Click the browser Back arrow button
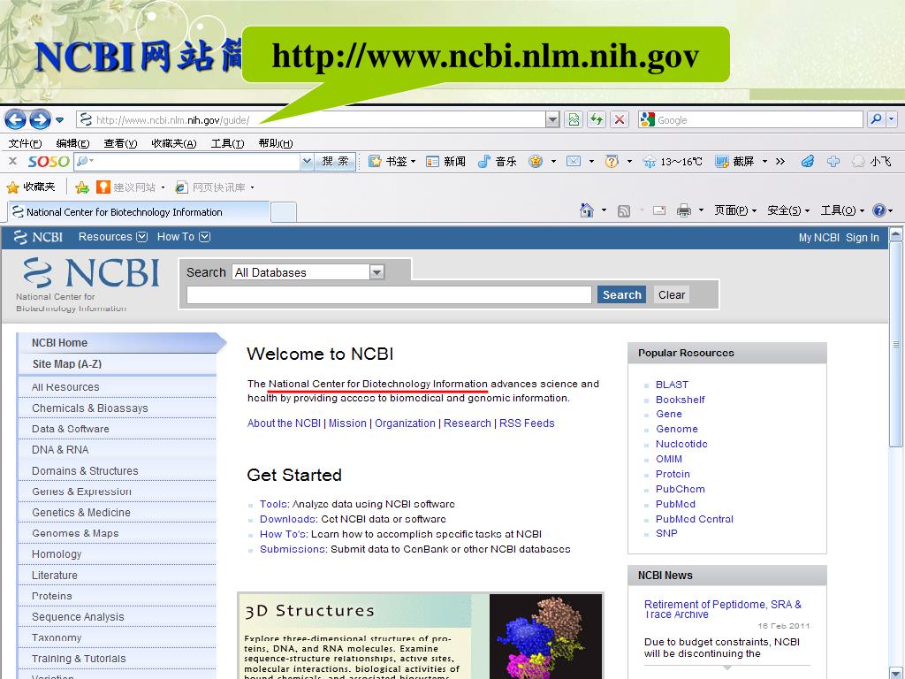905x679 pixels. (x=16, y=119)
